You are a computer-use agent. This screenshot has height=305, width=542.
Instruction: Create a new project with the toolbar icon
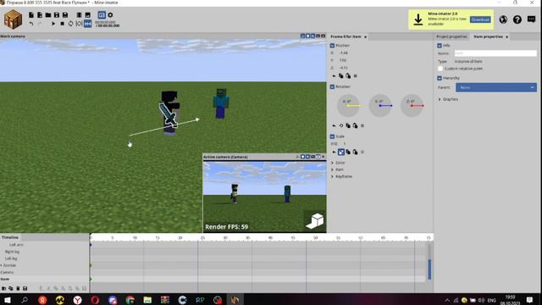[31, 15]
